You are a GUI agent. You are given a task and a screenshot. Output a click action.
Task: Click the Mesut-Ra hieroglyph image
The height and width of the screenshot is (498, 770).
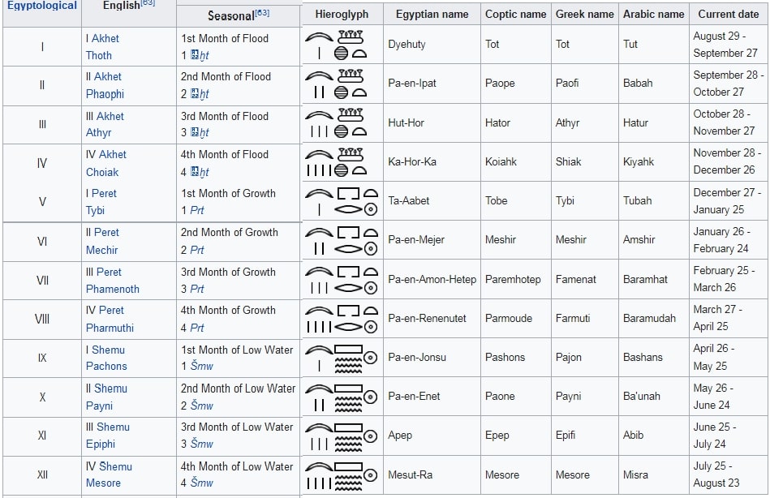pyautogui.click(x=342, y=475)
